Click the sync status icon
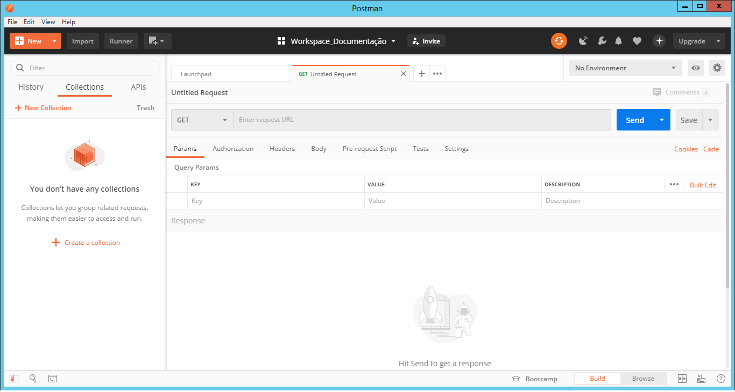Image resolution: width=735 pixels, height=392 pixels. click(x=559, y=41)
